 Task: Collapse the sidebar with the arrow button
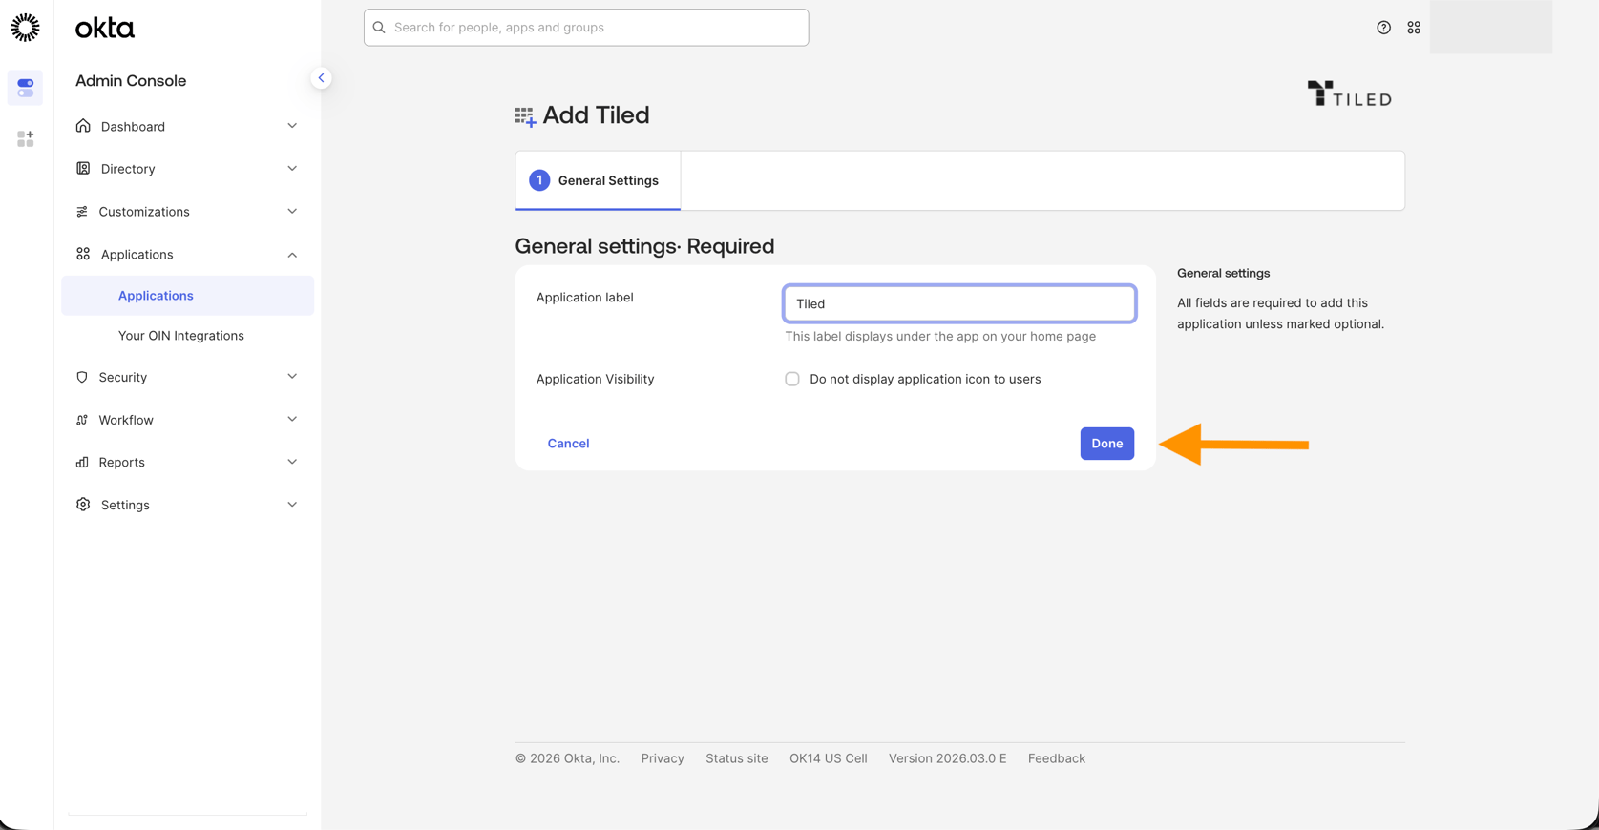point(321,78)
